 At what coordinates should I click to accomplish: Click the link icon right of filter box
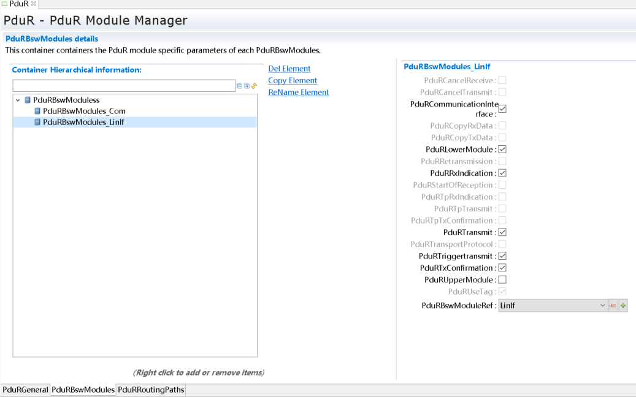click(254, 86)
